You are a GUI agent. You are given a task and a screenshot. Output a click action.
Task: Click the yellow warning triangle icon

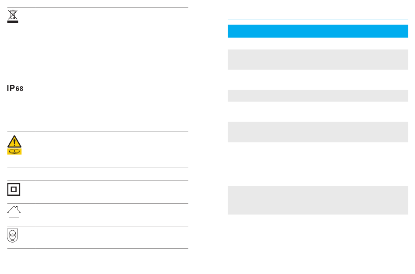click(14, 141)
